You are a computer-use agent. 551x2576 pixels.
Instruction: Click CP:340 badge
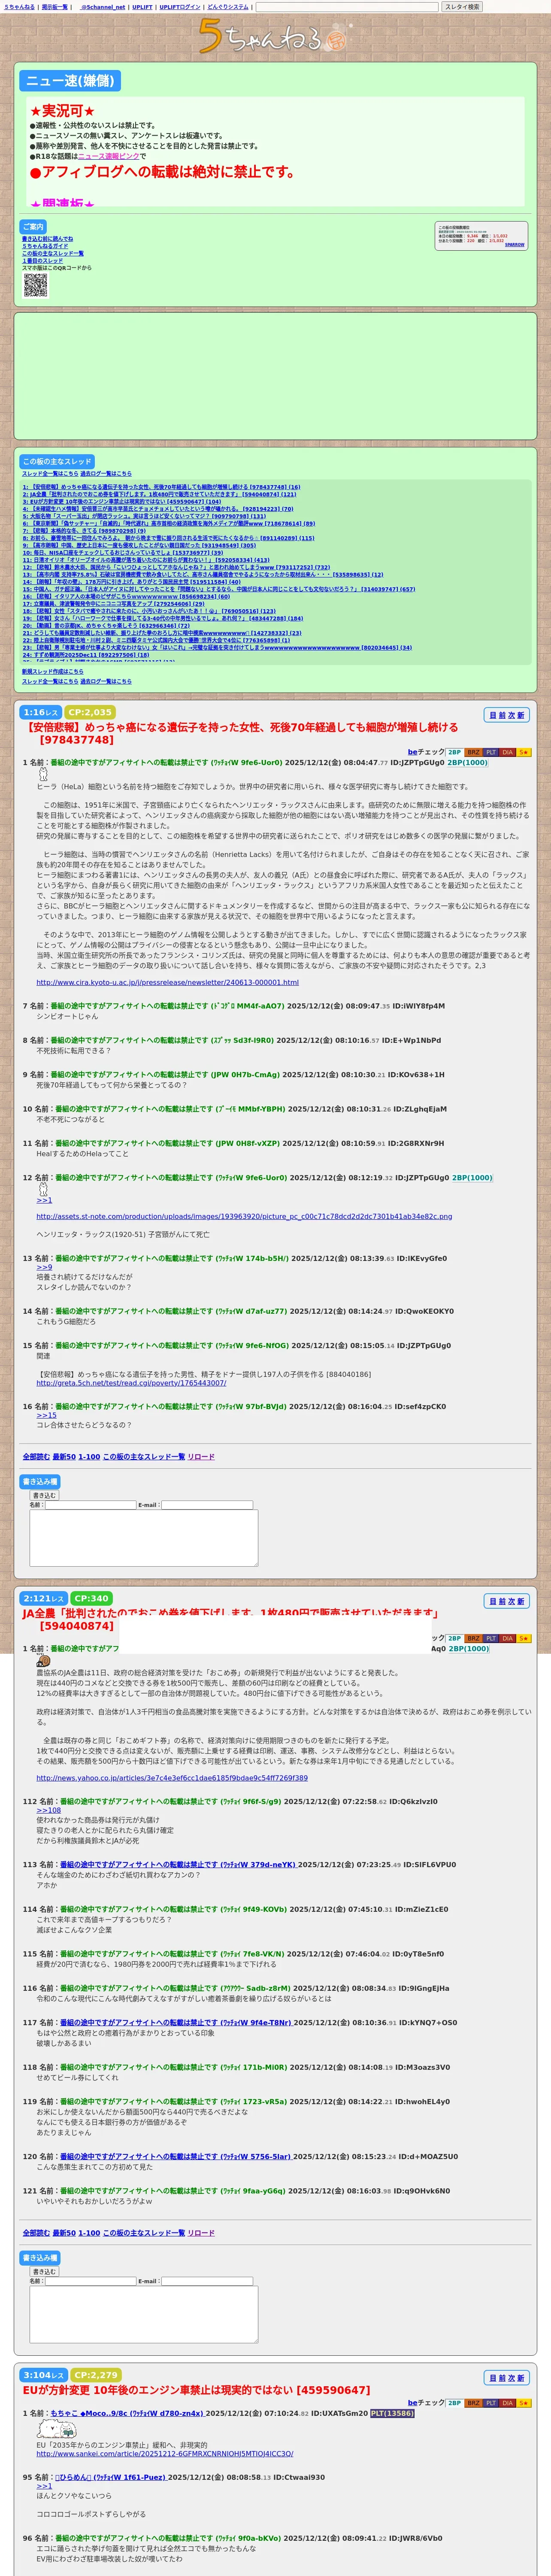pos(91,1598)
